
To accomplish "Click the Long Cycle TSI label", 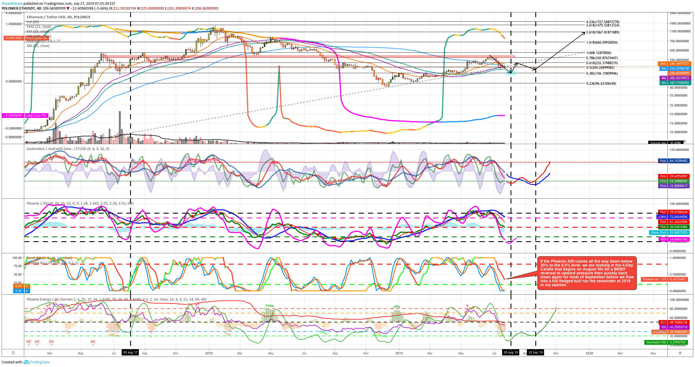I will 36,116.
